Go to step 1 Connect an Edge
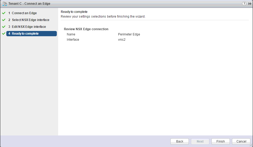This screenshot has height=147, width=253. coord(24,13)
